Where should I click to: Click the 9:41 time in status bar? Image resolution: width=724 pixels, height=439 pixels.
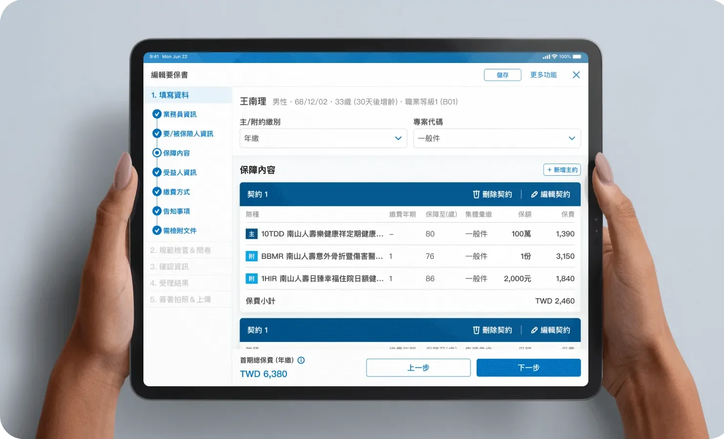154,57
